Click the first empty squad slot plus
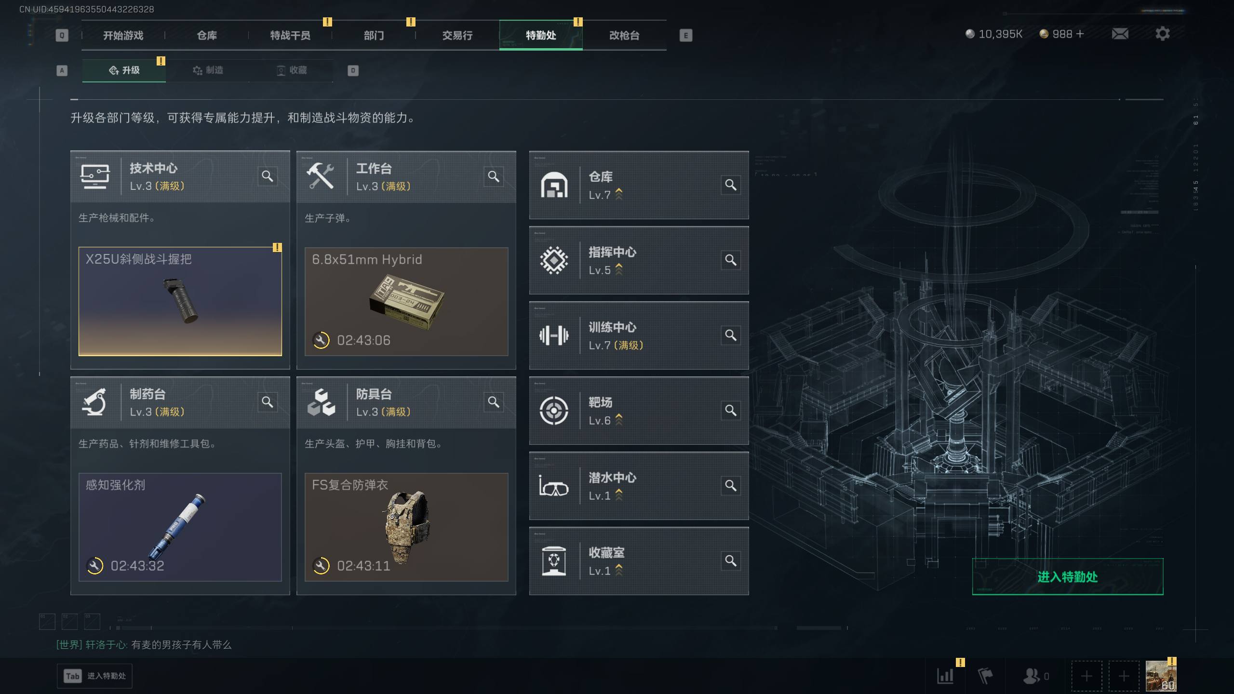 tap(1086, 676)
